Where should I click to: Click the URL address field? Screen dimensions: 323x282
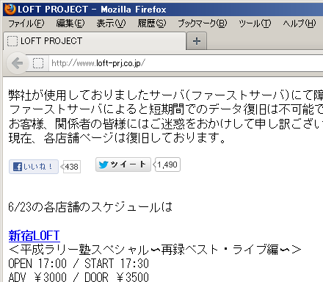coord(186,63)
